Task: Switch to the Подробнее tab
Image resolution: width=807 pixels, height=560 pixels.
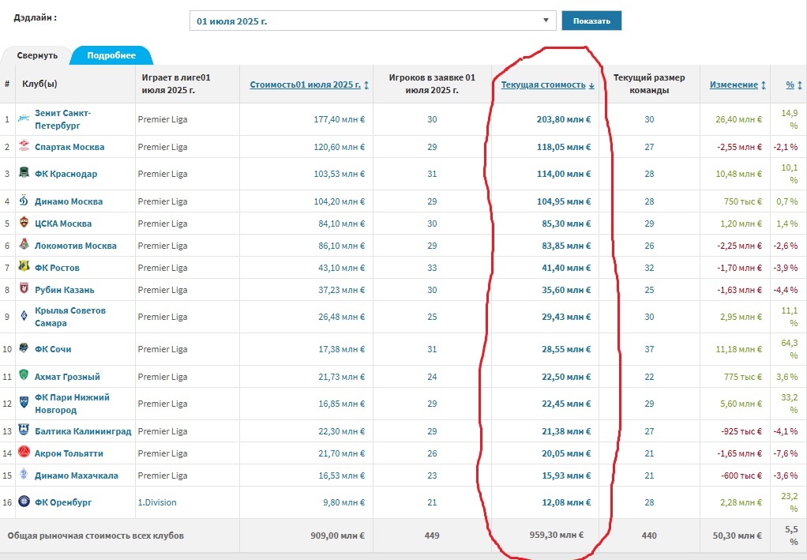Action: tap(111, 55)
